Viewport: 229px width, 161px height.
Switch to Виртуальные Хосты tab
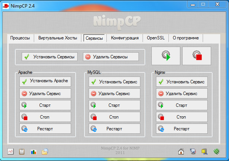click(58, 38)
